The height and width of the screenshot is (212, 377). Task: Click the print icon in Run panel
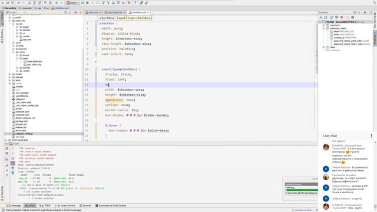click(x=13, y=168)
